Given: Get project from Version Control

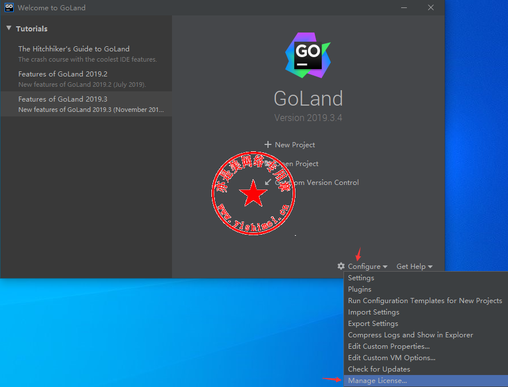Looking at the screenshot, I should [x=311, y=183].
